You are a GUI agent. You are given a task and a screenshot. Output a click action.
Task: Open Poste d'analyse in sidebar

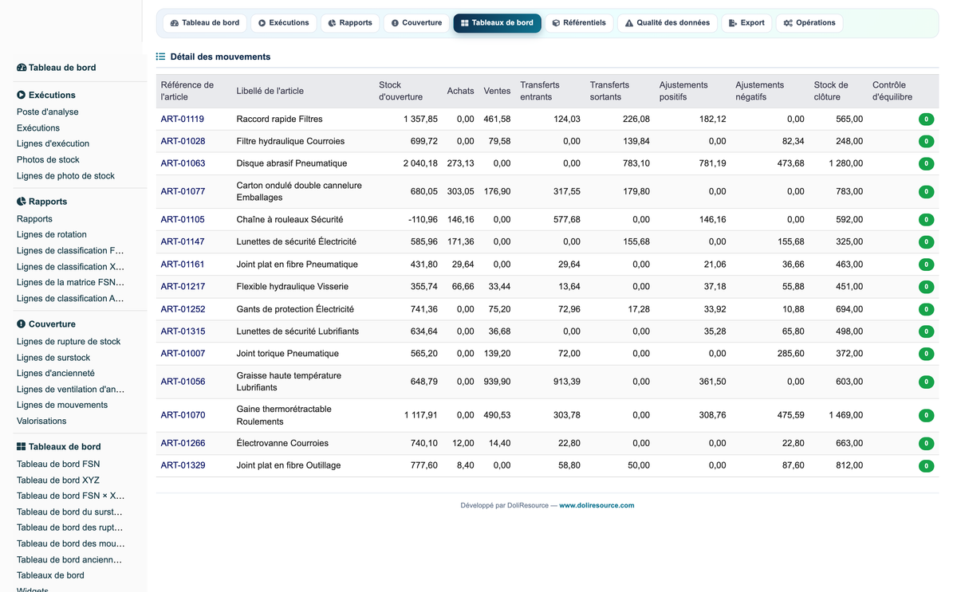[x=48, y=112]
